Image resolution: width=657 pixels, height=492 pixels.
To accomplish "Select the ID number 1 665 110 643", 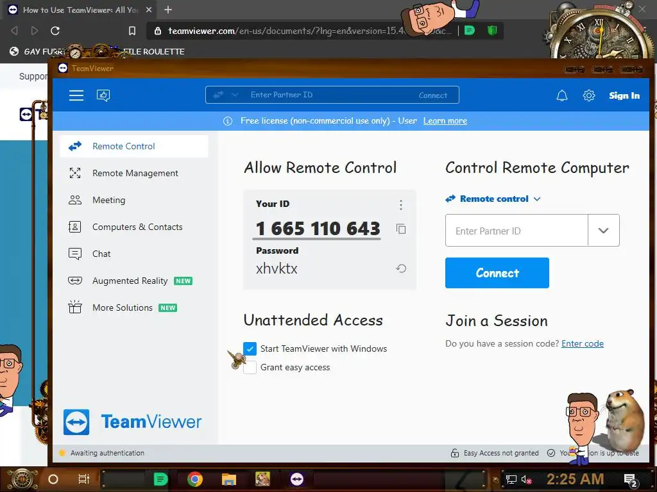I will 318,229.
